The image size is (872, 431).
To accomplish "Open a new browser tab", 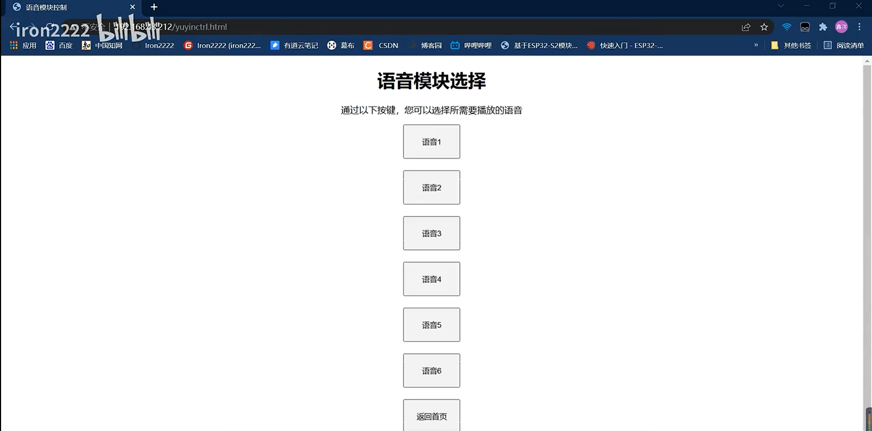I will [x=154, y=7].
